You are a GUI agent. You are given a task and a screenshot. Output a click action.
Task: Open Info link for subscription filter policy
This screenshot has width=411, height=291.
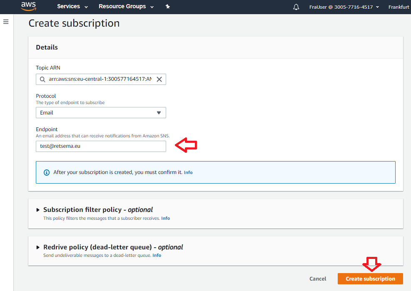click(165, 218)
